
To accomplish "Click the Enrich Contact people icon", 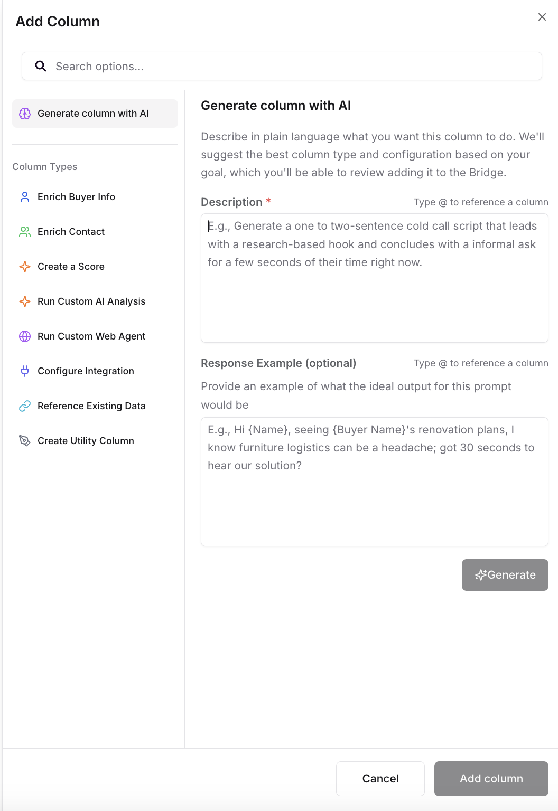I will (x=24, y=231).
